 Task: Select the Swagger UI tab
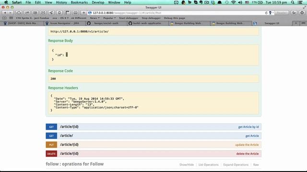[272, 23]
